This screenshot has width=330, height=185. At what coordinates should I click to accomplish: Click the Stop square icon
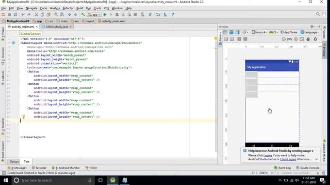[x=135, y=14]
